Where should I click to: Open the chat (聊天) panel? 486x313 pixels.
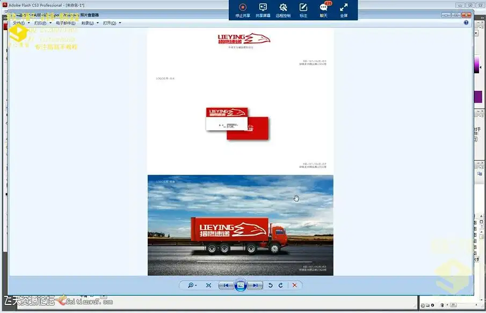[324, 10]
